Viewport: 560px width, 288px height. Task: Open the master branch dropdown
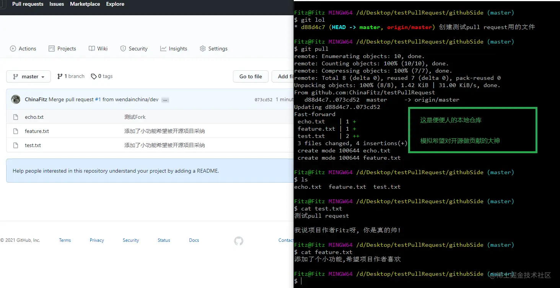click(x=29, y=76)
